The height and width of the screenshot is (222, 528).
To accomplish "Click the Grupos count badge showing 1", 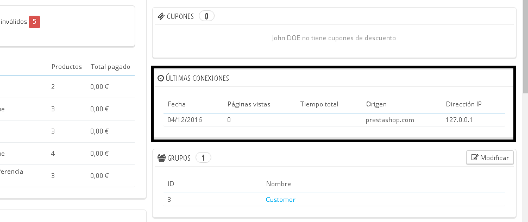I will click(203, 158).
